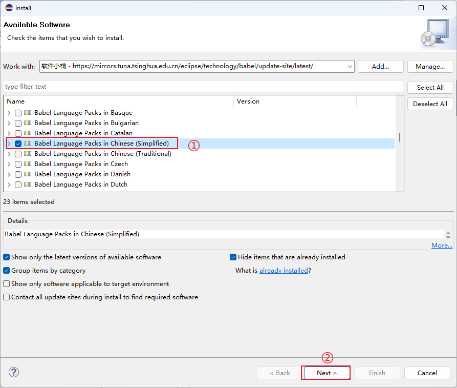Expand the Dutch language pack tree node

coord(9,185)
